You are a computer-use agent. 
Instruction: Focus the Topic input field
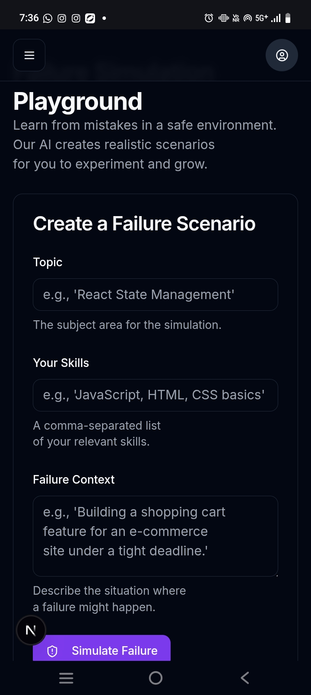pyautogui.click(x=155, y=294)
